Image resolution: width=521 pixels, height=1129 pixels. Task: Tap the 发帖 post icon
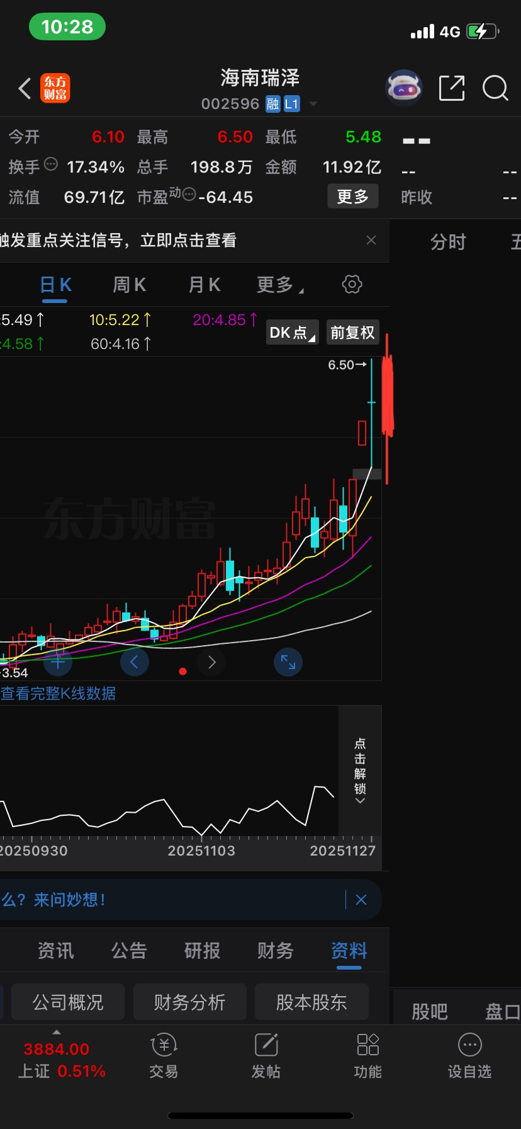tap(266, 1057)
